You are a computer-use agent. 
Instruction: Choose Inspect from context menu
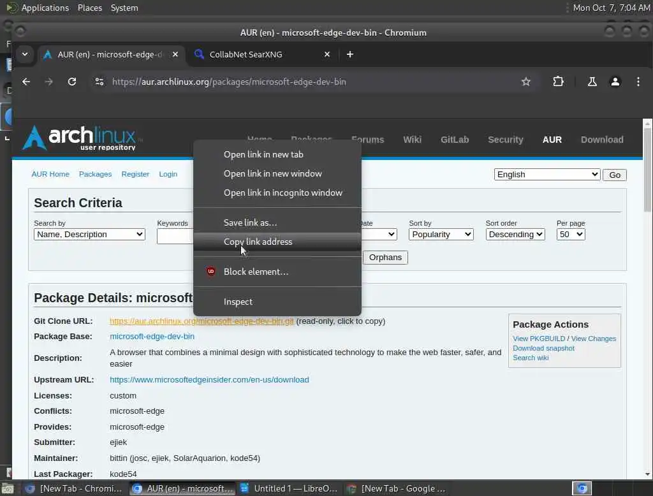277,302
